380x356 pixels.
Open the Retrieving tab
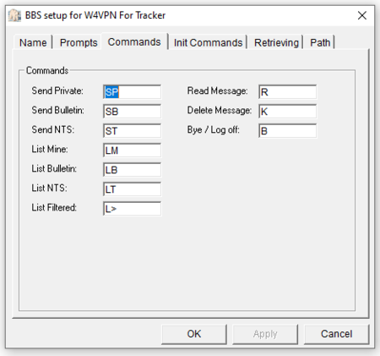click(276, 42)
